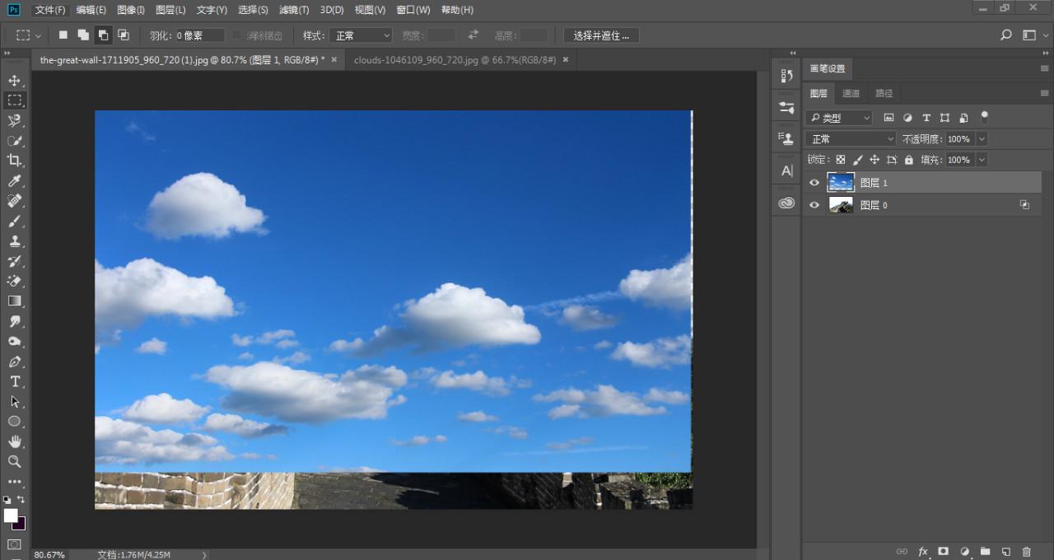Open Layers panel flyout menu

pyautogui.click(x=1044, y=93)
